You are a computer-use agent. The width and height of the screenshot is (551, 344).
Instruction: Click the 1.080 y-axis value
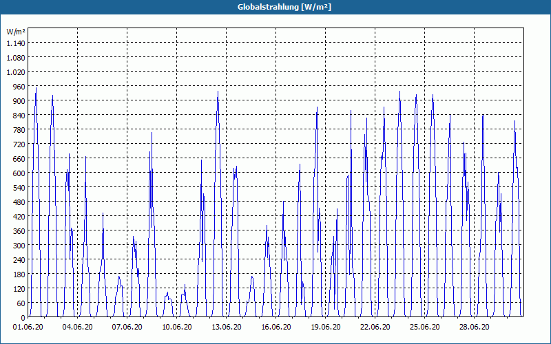(x=16, y=57)
